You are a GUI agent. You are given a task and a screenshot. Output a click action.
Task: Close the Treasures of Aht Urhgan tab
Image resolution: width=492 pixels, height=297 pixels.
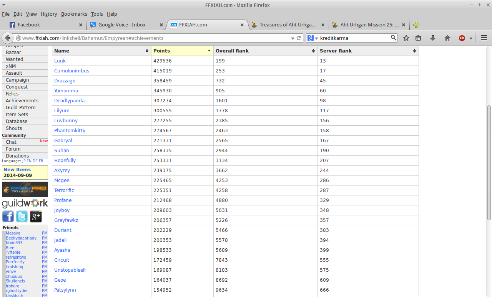[x=323, y=25]
